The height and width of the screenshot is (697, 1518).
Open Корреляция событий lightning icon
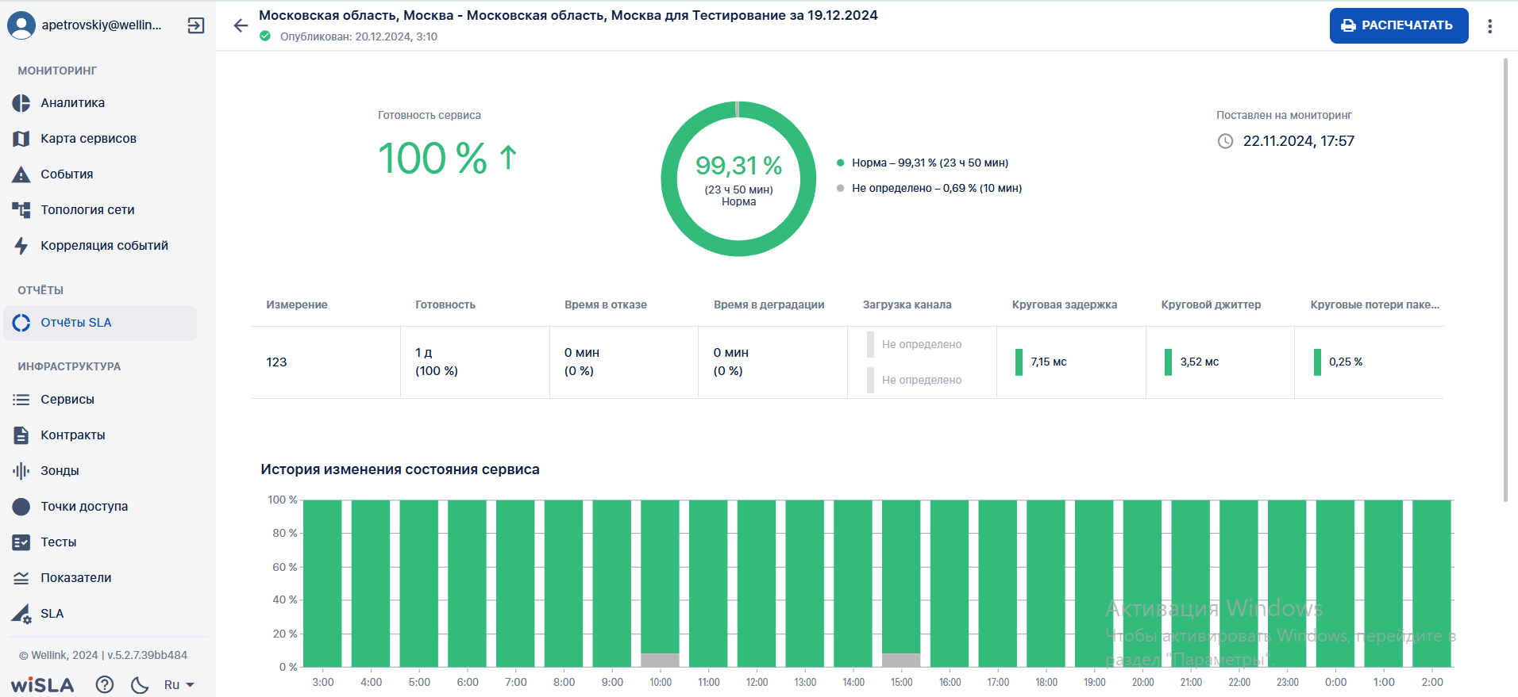click(x=21, y=246)
